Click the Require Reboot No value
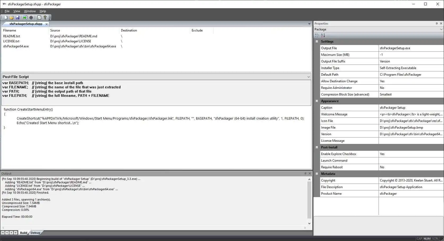 tap(411, 167)
